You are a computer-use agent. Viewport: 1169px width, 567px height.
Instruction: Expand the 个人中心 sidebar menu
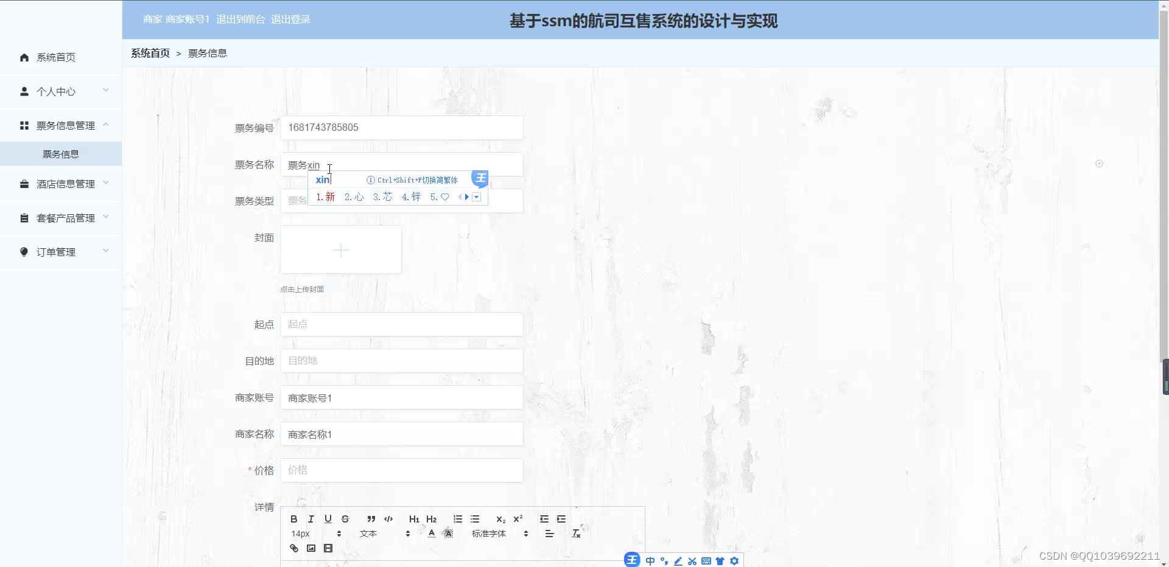pyautogui.click(x=61, y=91)
